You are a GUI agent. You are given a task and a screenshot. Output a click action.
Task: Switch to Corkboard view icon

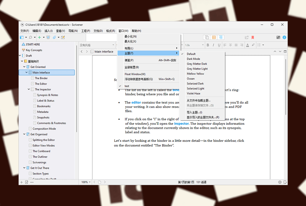[x=214, y=37]
